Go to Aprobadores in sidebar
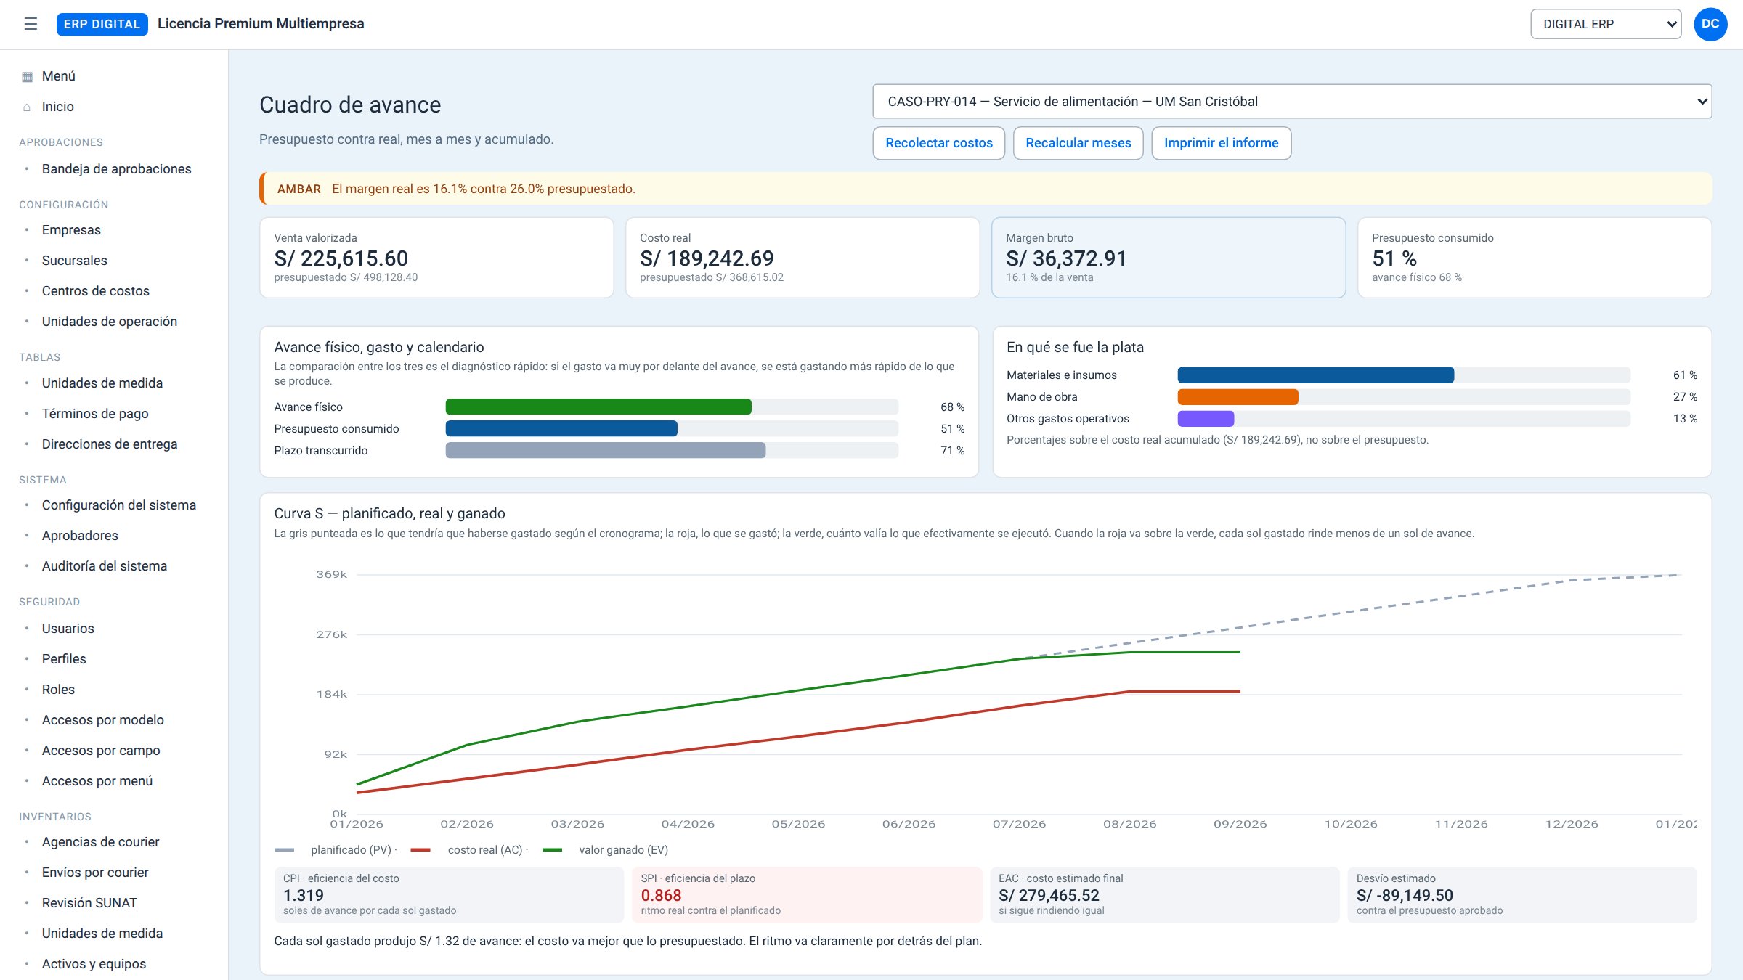This screenshot has width=1743, height=980. pos(80,536)
